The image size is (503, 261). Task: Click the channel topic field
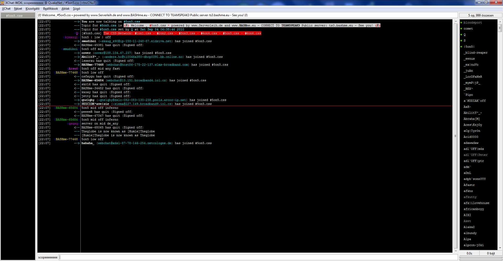tap(247, 15)
